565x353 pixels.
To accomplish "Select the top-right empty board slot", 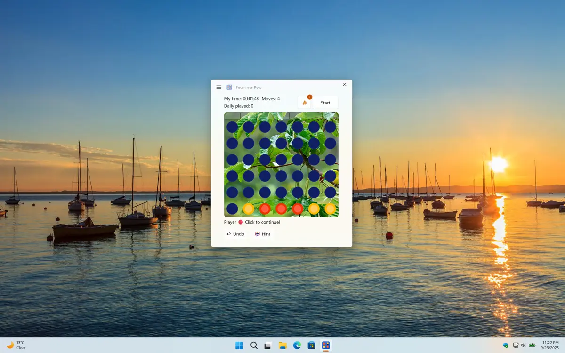I will click(x=330, y=127).
